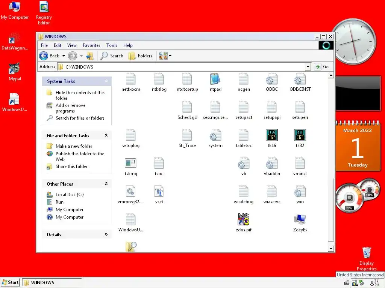Image resolution: width=385 pixels, height=288 pixels.
Task: Click the analog clock gadget
Action: pyautogui.click(x=353, y=41)
